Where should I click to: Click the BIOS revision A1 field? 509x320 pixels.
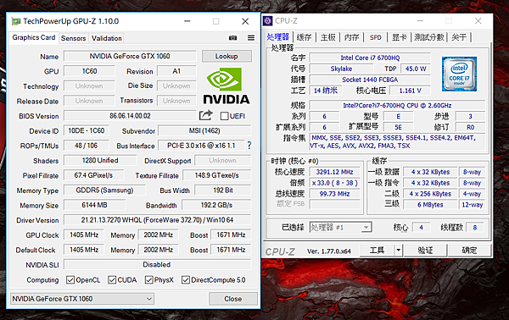click(176, 71)
